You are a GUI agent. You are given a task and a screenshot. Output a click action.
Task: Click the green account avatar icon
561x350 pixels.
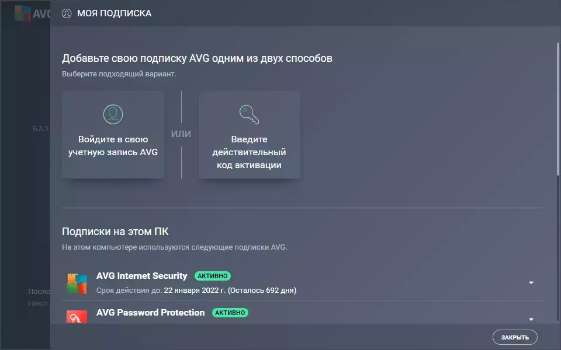tap(113, 114)
